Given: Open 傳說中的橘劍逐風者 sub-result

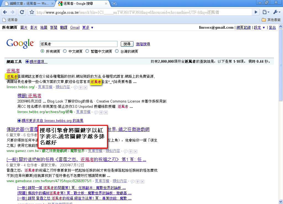Looking at the screenshot, I should coord(74,193).
